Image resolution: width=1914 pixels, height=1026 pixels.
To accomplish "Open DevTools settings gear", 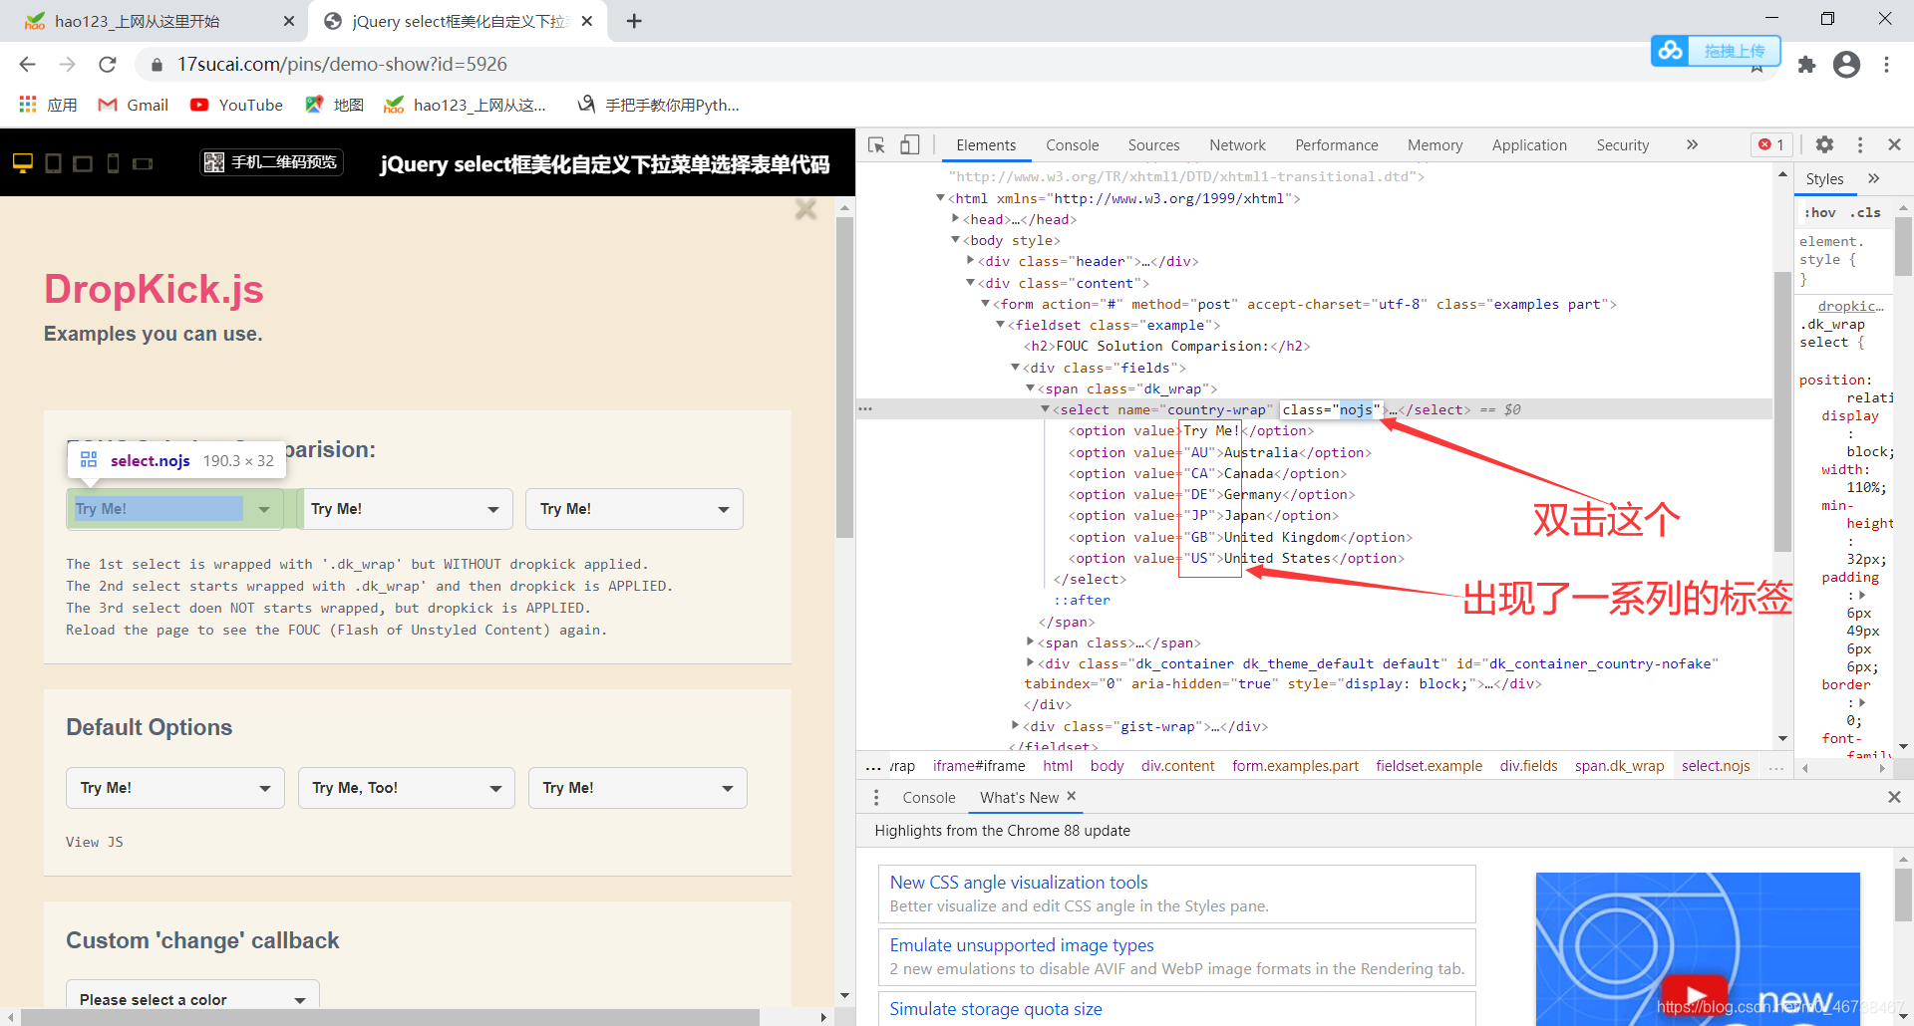I will pyautogui.click(x=1824, y=144).
